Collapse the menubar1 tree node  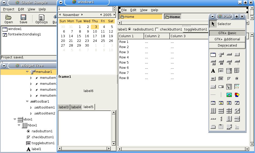27,72
